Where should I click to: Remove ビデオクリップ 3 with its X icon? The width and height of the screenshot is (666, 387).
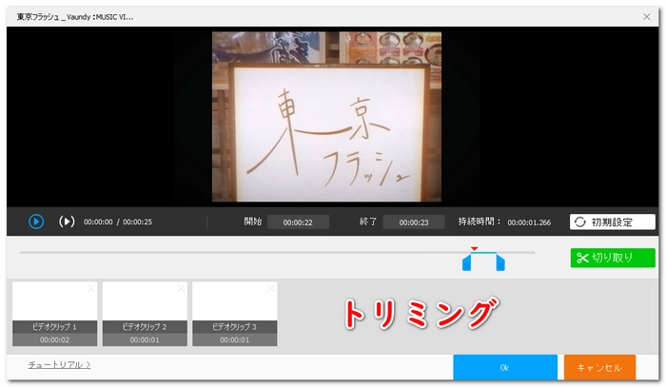click(x=271, y=288)
